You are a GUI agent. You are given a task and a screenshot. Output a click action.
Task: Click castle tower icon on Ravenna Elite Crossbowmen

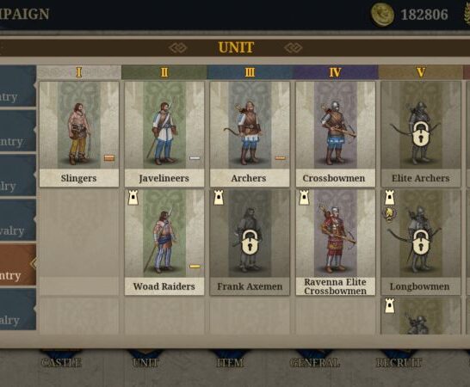tap(304, 198)
